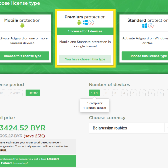168x168 pixels.
Task: Select 2 as number of devices
Action: (106, 93)
